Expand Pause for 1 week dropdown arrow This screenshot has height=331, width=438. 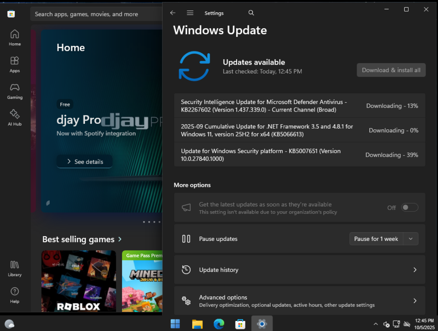tap(411, 239)
